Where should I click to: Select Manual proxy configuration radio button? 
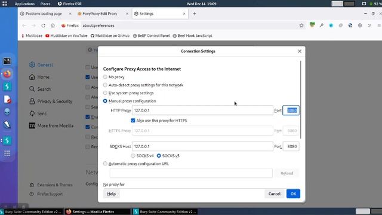tap(105, 101)
